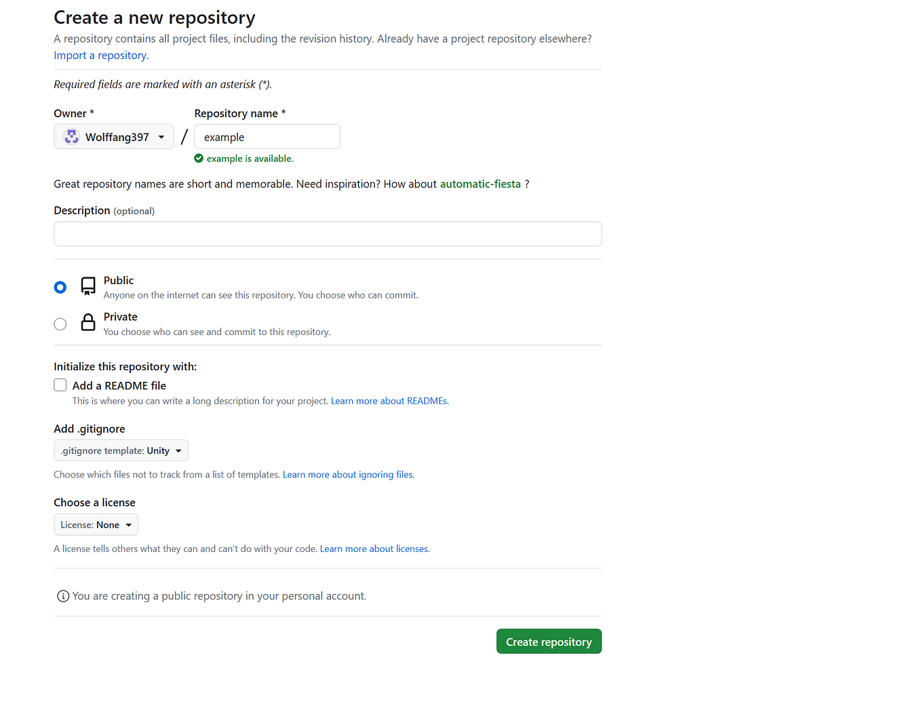
Task: Open the License None dropdown
Action: click(x=96, y=525)
